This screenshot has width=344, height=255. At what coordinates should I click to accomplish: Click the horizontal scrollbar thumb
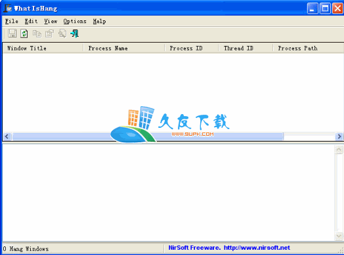pyautogui.click(x=148, y=136)
